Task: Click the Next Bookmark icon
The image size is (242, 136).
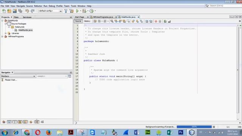Action: pyautogui.click(x=137, y=21)
